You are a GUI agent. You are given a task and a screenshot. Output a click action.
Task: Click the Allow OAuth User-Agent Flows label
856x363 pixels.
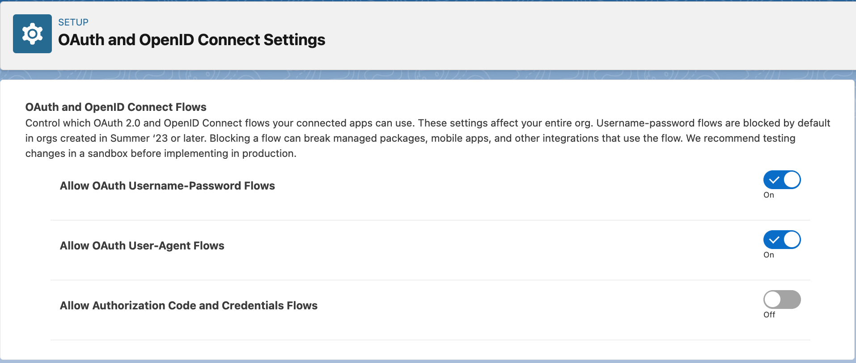(x=142, y=246)
